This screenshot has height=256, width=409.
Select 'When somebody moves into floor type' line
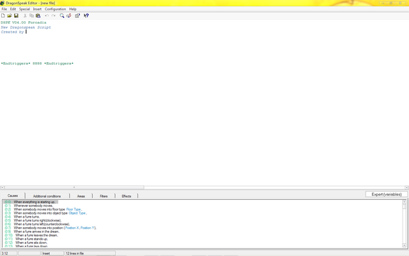click(43, 209)
